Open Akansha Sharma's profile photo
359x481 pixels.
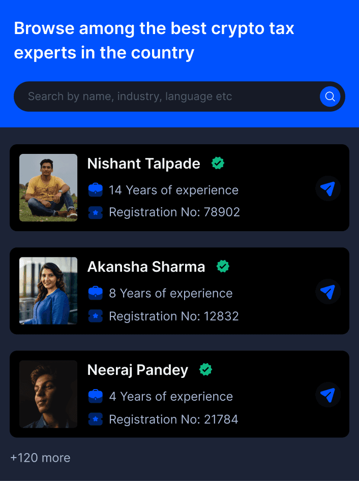point(48,291)
